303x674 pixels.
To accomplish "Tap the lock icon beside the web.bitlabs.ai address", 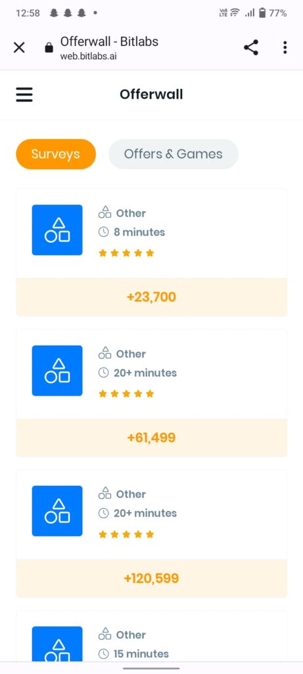I will [49, 47].
